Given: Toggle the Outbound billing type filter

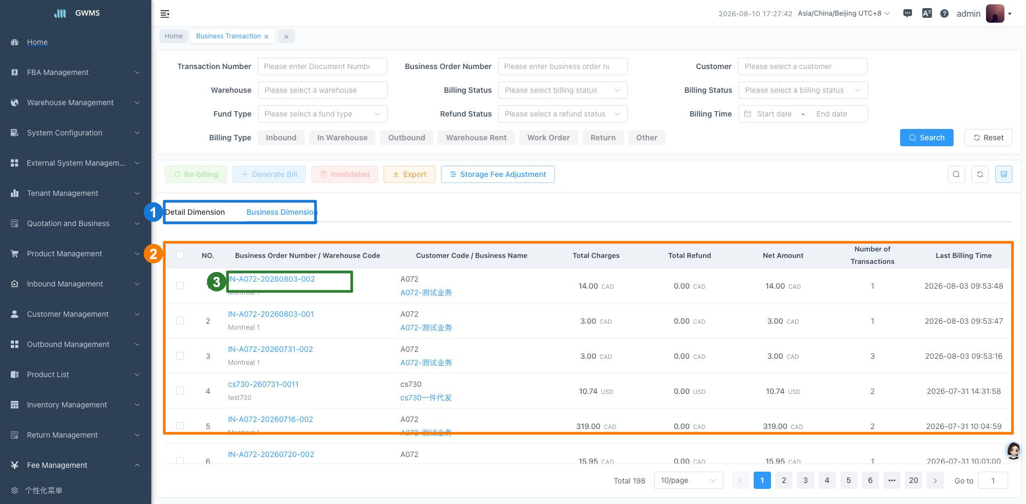Looking at the screenshot, I should point(406,138).
